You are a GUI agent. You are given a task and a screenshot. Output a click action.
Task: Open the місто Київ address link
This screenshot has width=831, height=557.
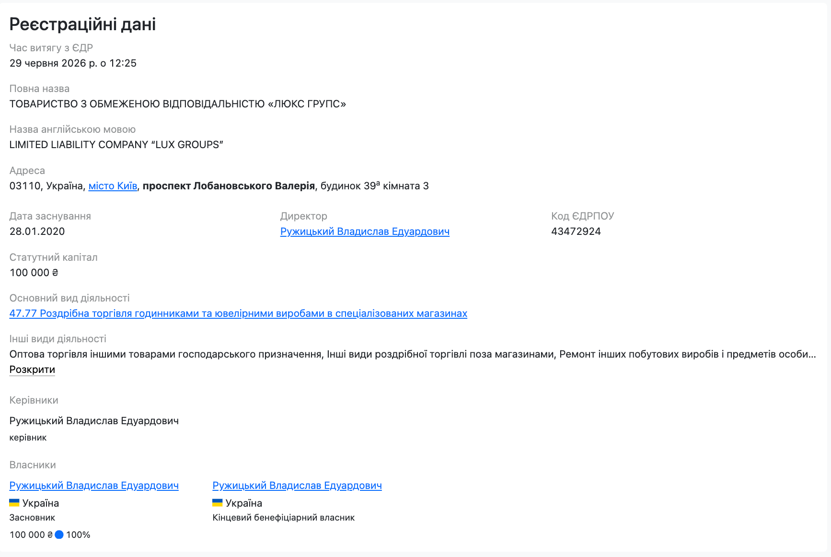(113, 186)
